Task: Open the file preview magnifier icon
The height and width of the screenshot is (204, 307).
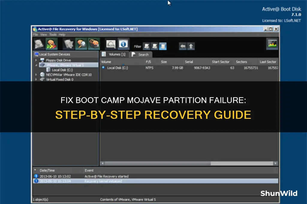Action: [111, 44]
